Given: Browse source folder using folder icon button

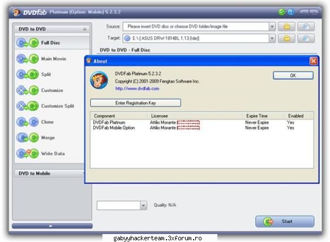Looking at the screenshot, I should [286, 27].
